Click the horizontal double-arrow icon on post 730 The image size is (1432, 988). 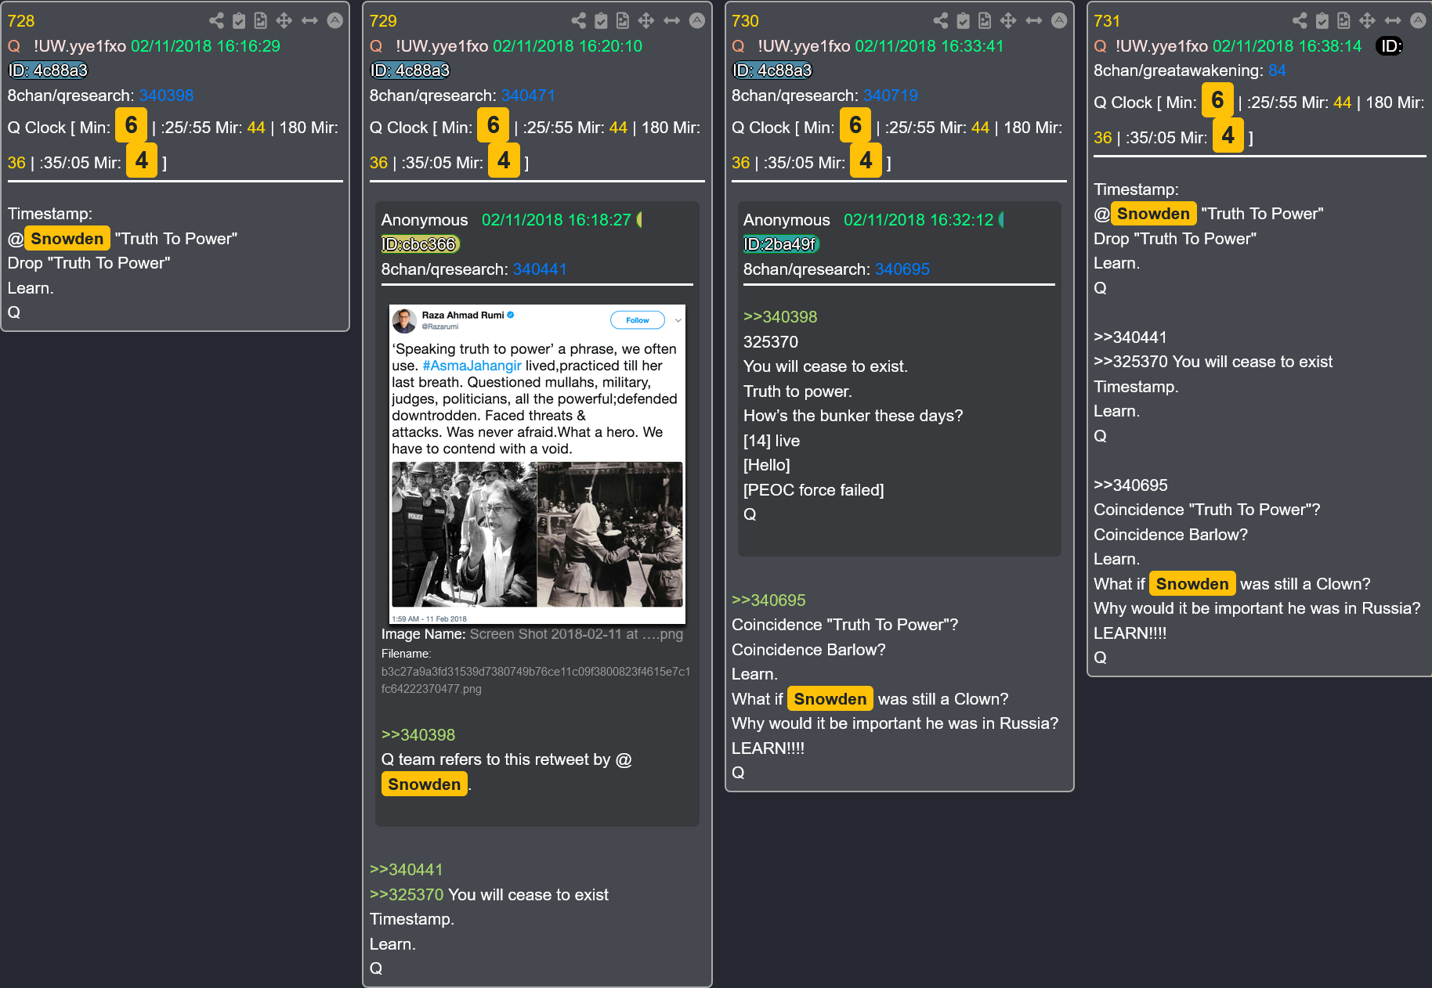[1033, 21]
